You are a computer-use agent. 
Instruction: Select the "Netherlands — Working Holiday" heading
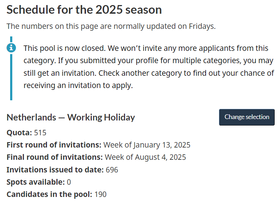[x=71, y=117]
